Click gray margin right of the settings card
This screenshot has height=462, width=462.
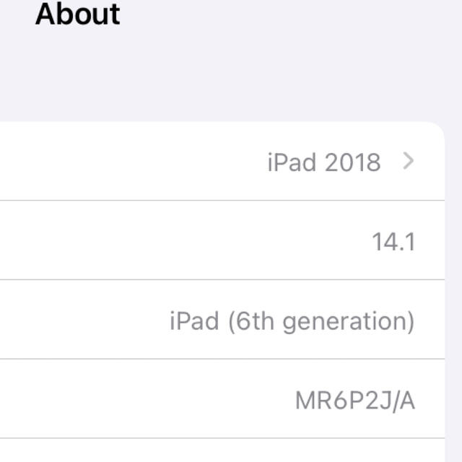click(x=453, y=295)
